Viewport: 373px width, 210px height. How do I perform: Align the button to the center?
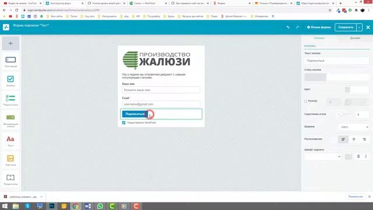(x=354, y=139)
